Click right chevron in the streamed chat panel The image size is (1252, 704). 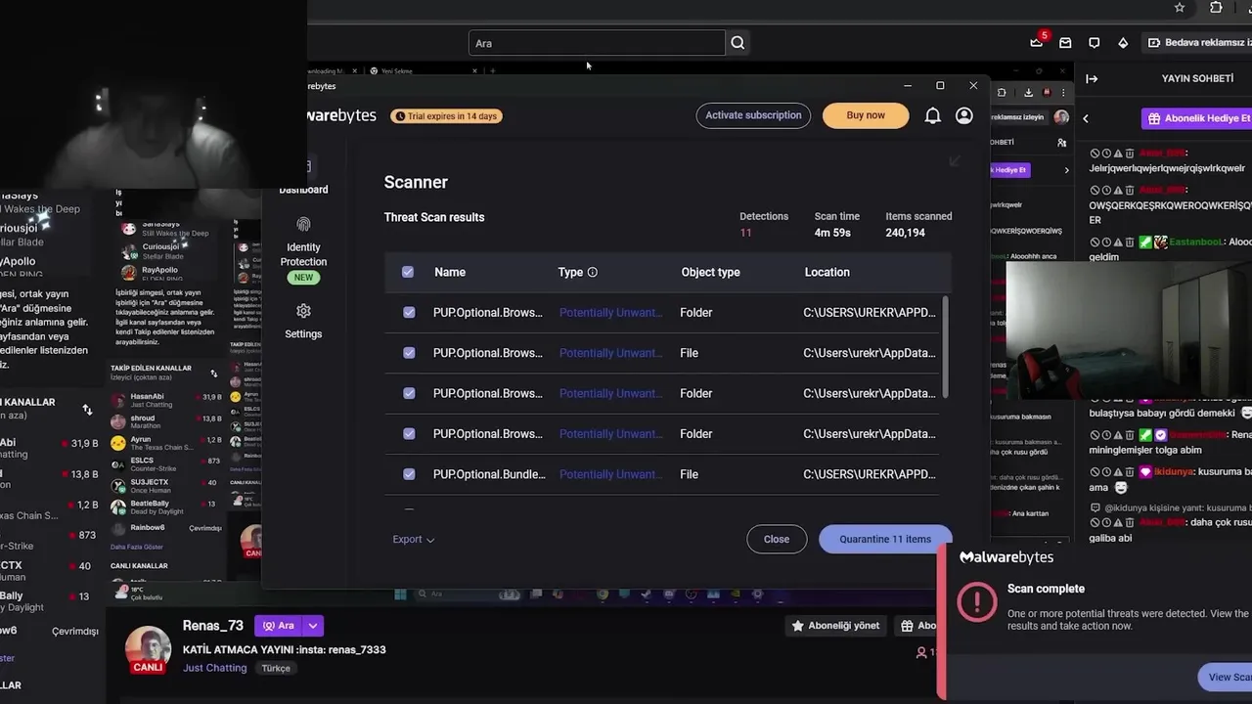point(1066,170)
